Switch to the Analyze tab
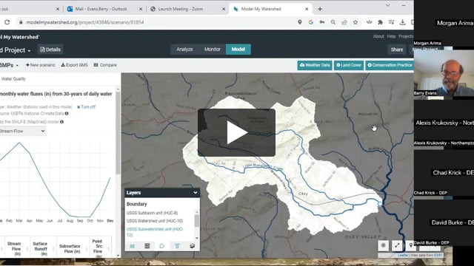Screen dimensions: 474x266 (184, 50)
